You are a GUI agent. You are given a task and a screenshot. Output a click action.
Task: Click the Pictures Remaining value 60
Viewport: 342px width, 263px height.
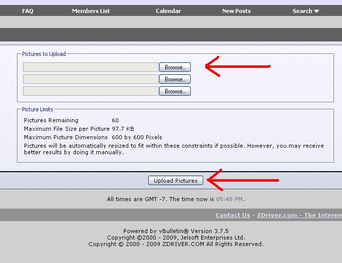pos(115,120)
